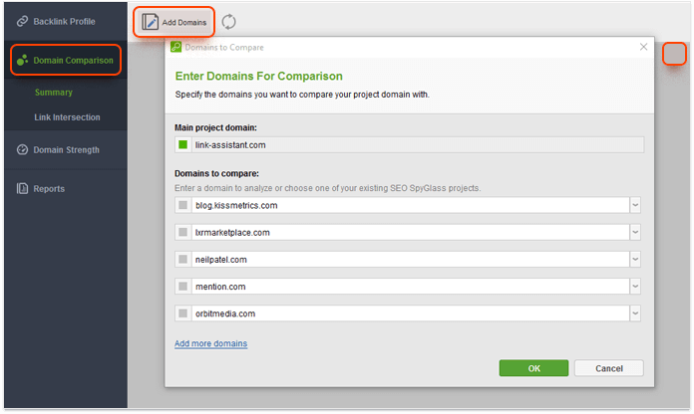Click the Domains to Compare dialog logo icon
The image size is (694, 414).
[x=175, y=47]
